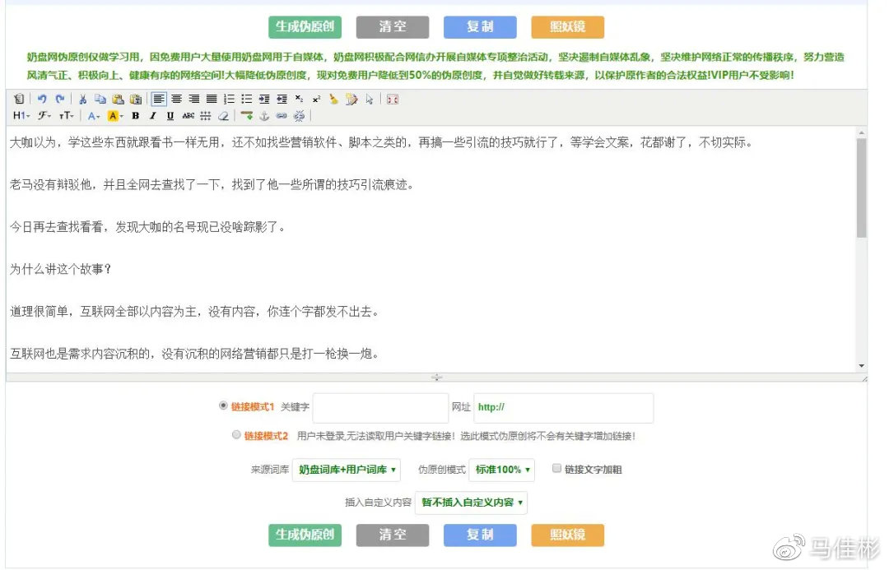Open the 来源词库 dropdown

tap(346, 470)
